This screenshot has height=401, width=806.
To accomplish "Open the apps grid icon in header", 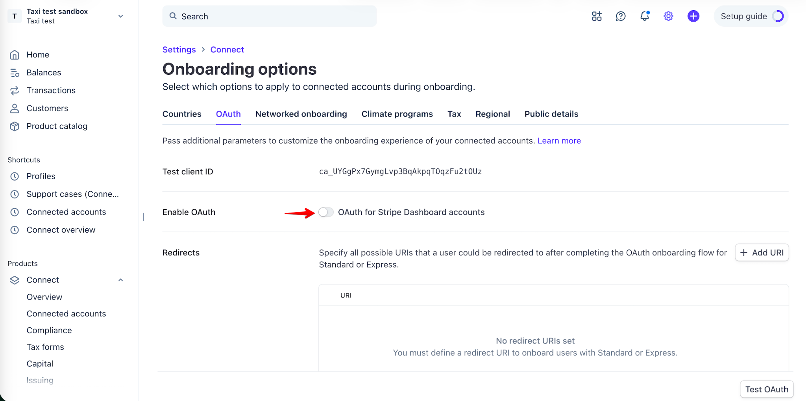I will click(597, 16).
